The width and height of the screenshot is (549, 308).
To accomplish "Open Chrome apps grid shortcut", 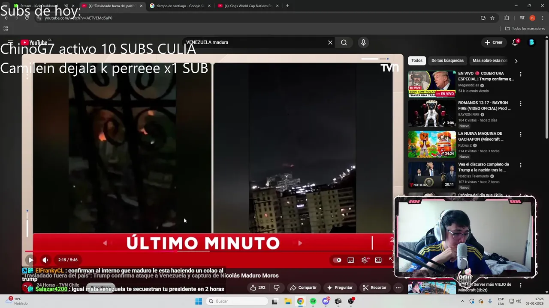I will (x=6, y=29).
